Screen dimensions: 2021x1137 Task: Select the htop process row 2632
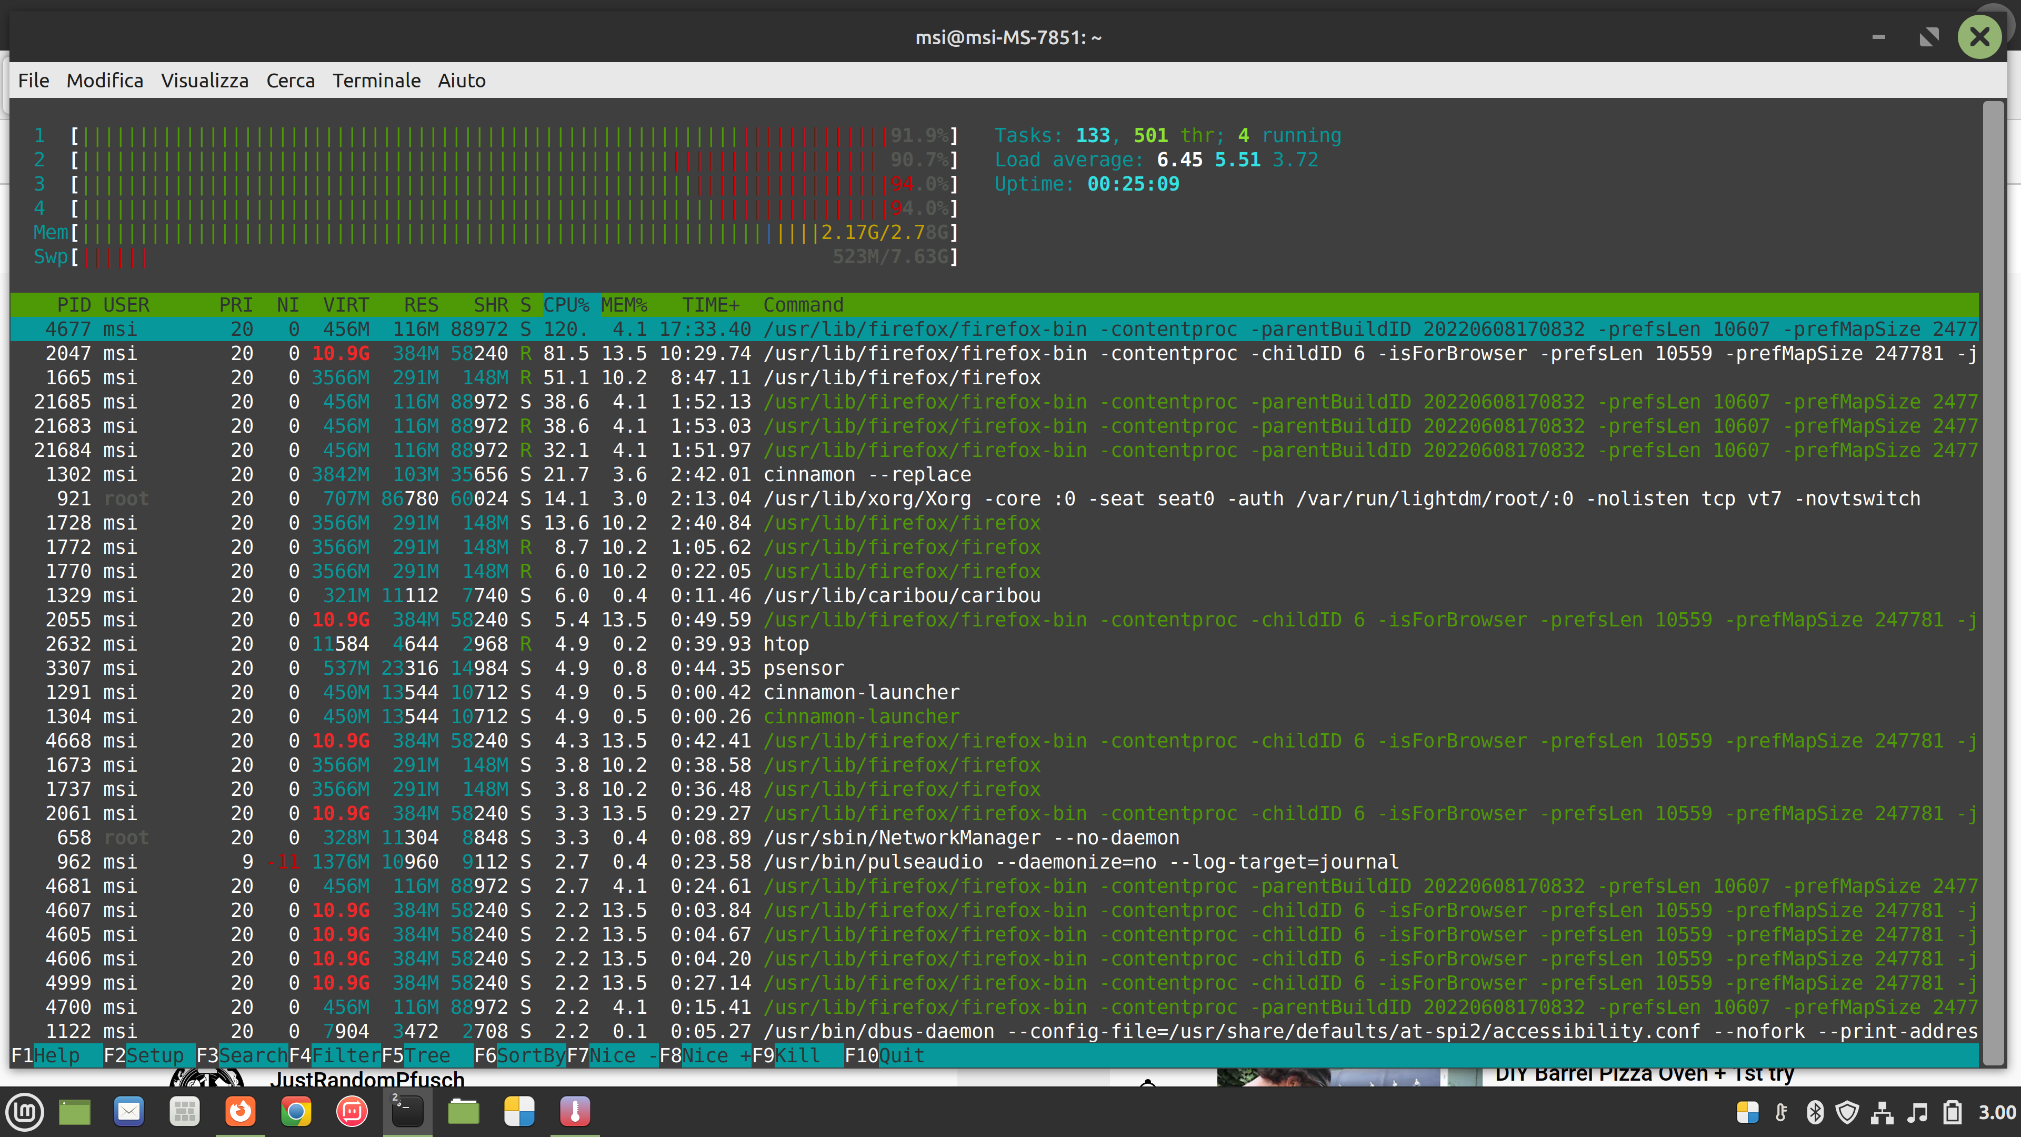pos(785,643)
